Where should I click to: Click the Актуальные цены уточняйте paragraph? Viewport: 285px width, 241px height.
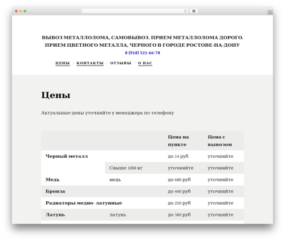108,113
